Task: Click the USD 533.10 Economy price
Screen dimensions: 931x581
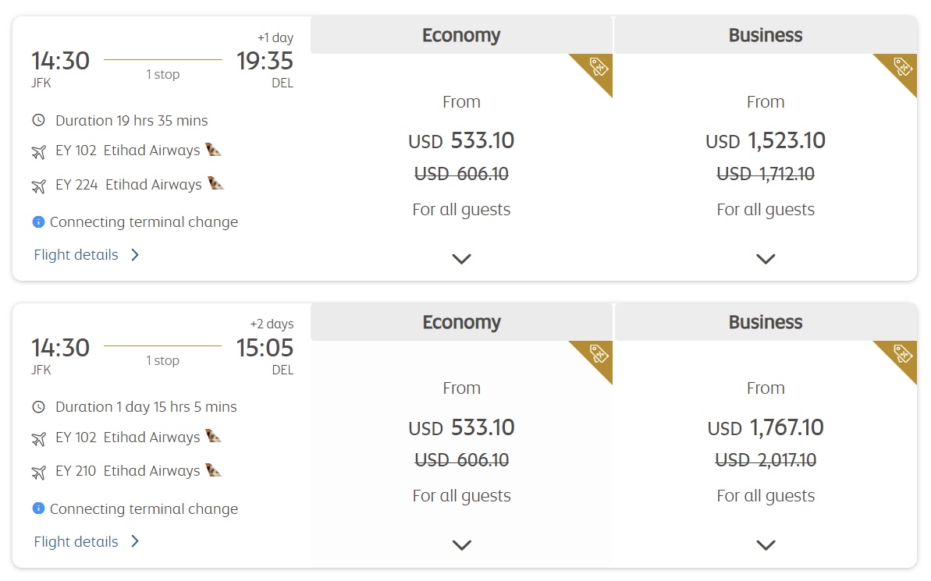Action: pos(461,140)
